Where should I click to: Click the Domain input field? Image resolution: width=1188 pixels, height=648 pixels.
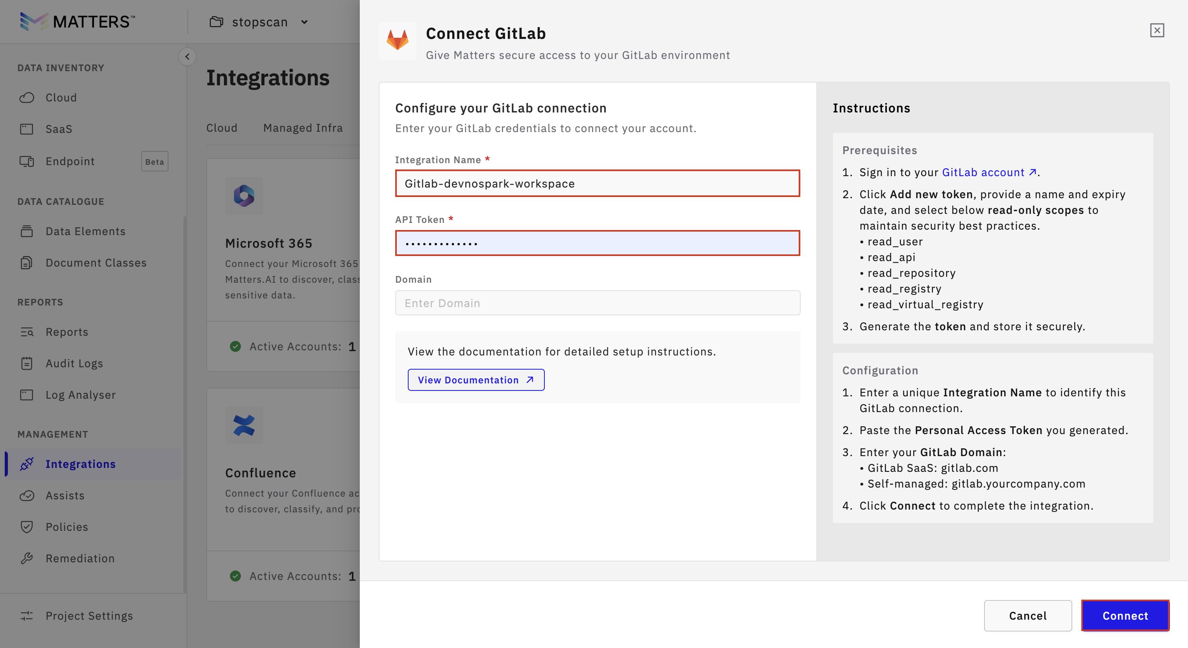pos(598,303)
